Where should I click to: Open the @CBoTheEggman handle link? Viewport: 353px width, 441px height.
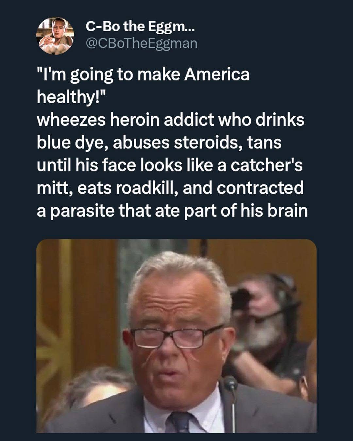tap(142, 43)
